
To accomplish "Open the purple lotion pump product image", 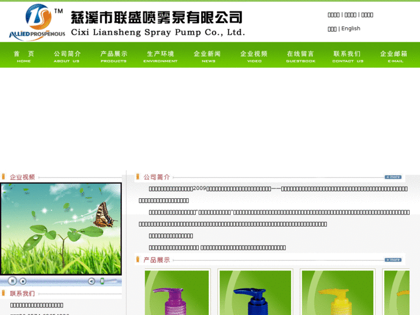I will pyautogui.click(x=177, y=293).
